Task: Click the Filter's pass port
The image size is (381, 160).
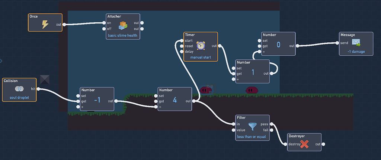Action: coord(271,124)
